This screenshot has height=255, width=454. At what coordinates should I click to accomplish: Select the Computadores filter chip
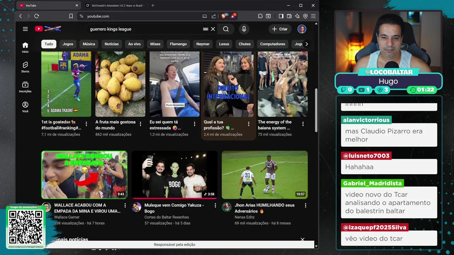pos(273,44)
